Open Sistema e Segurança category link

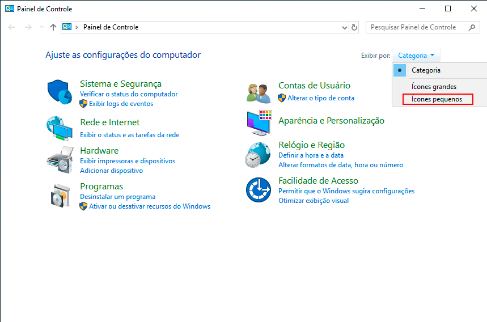(121, 84)
